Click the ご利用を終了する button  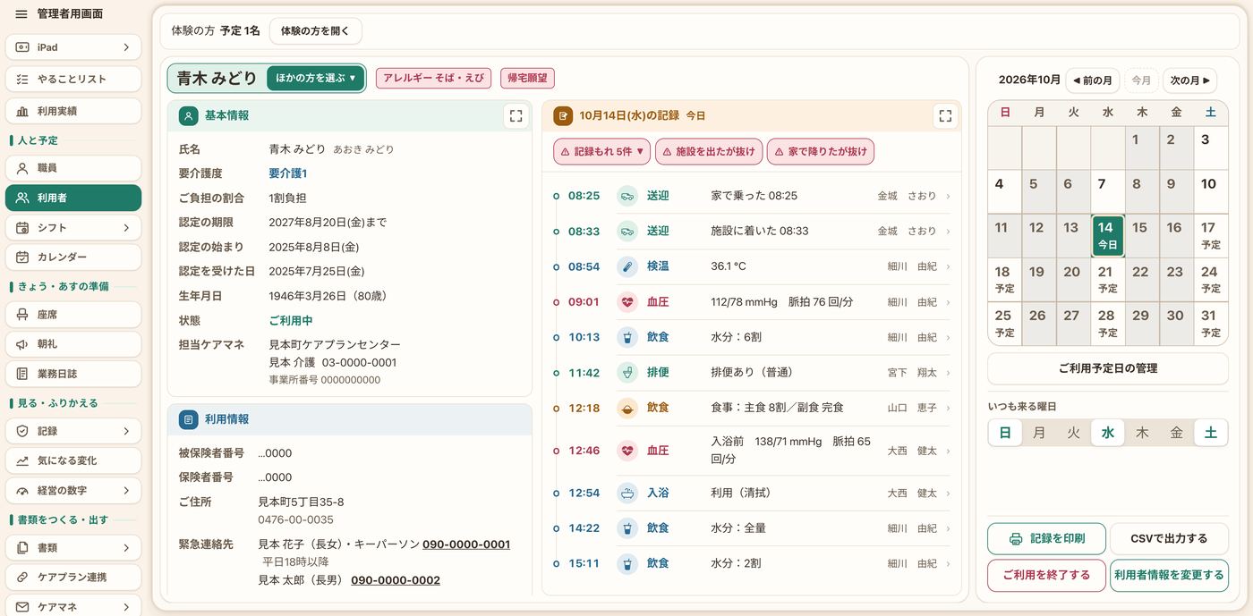(1046, 576)
